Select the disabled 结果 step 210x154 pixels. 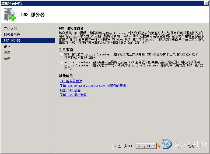click(x=7, y=58)
